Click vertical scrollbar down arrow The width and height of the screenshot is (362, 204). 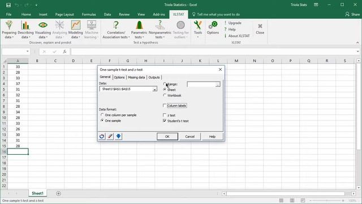pyautogui.click(x=359, y=188)
